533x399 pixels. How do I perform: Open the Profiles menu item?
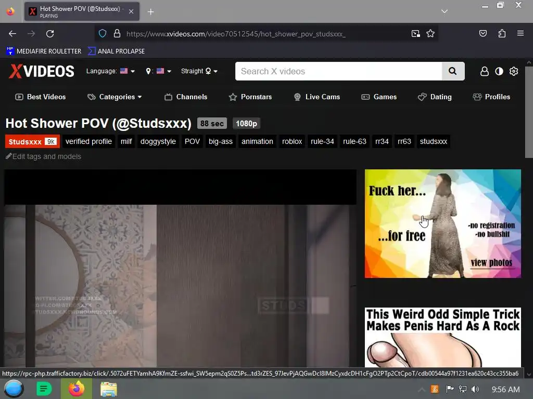click(491, 97)
